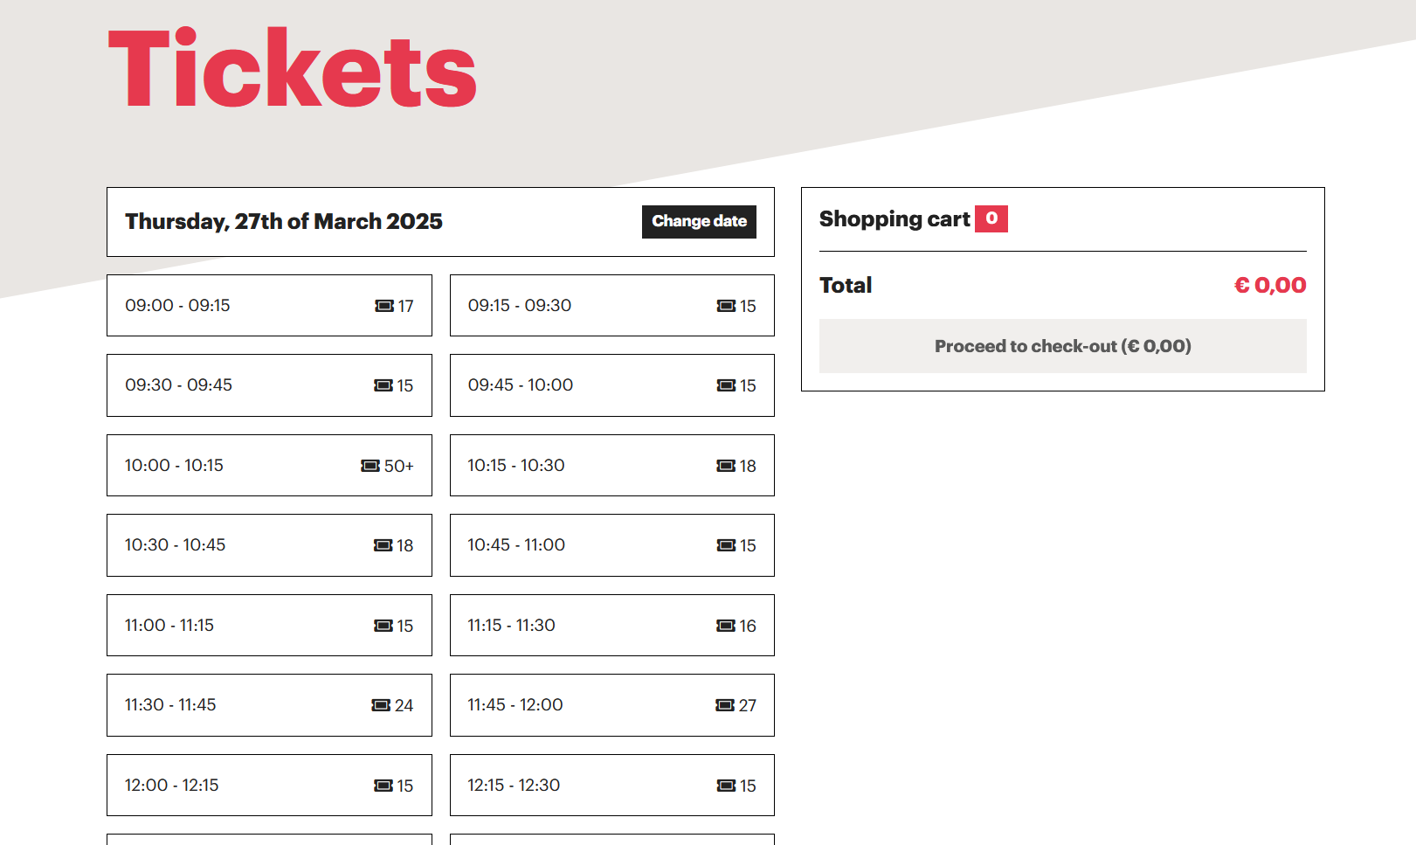
Task: Select the 09:15 - 09:30 time slot
Action: point(611,306)
